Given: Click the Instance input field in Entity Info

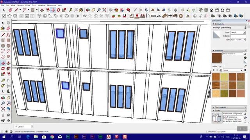Looking at the screenshot, I should pyautogui.click(x=238, y=36).
